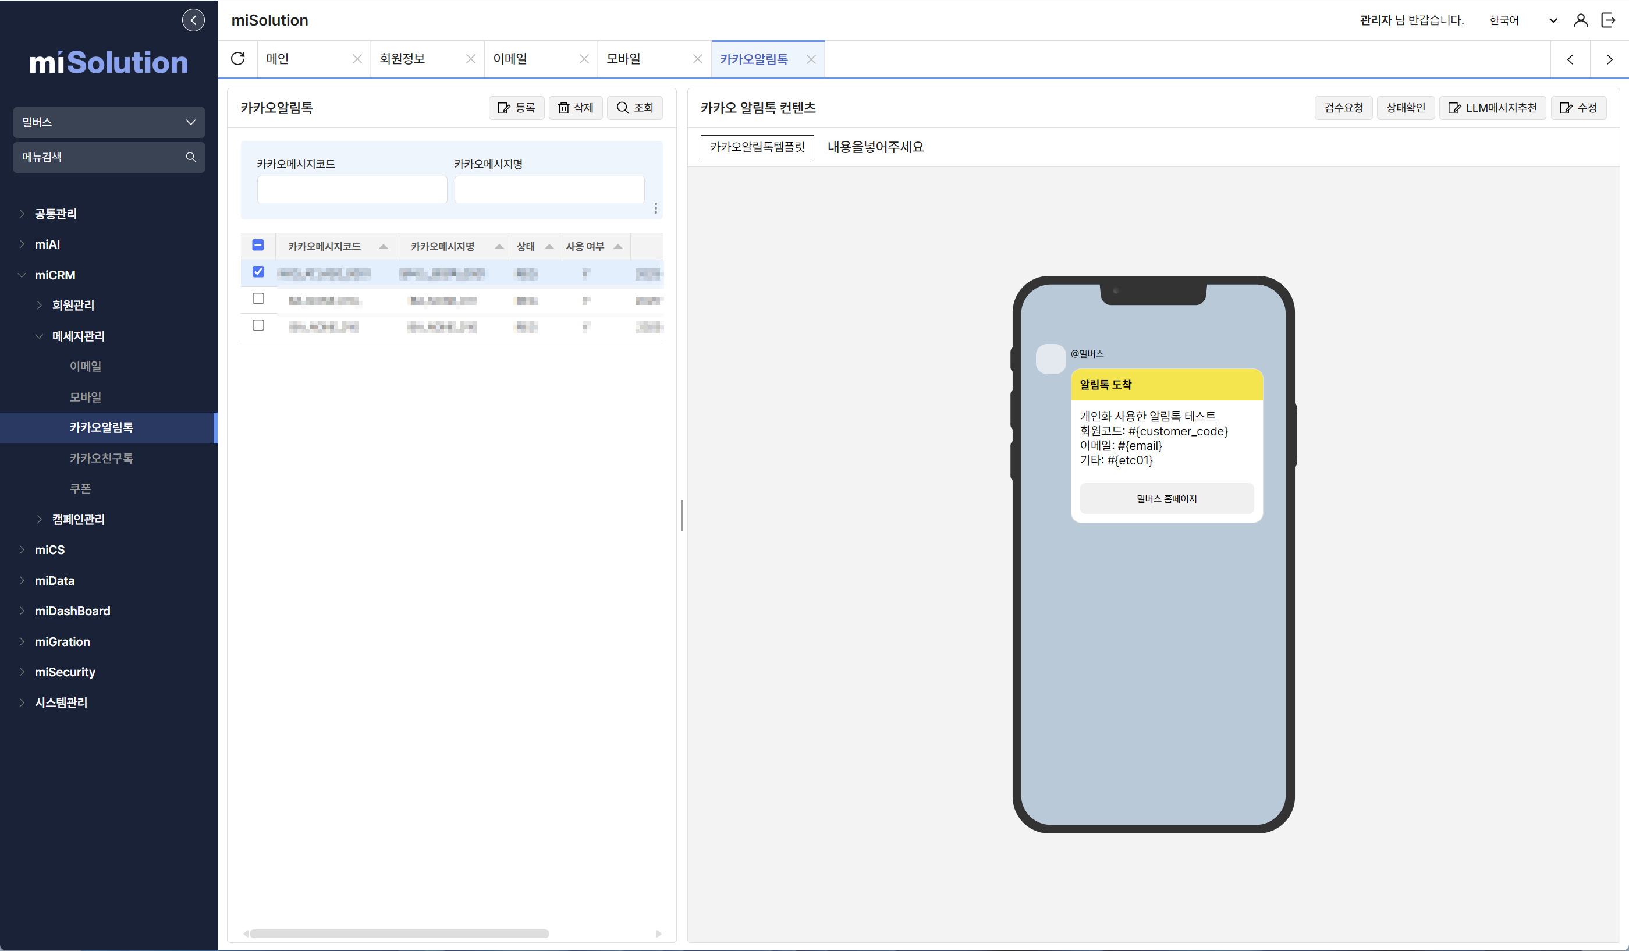Click the LLM메시지추천 button
The image size is (1629, 951).
point(1492,108)
